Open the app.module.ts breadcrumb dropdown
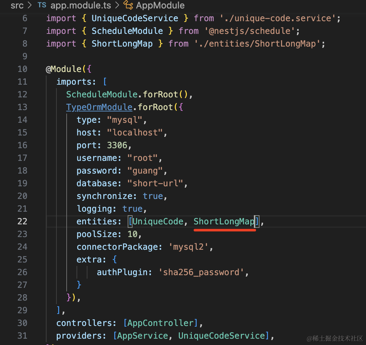Viewport: 366px width, 345px height. (81, 5)
